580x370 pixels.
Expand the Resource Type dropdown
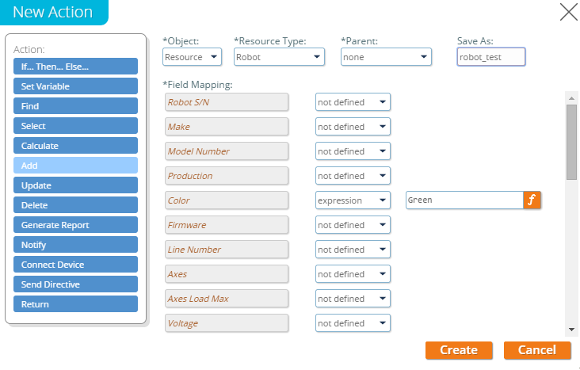(279, 57)
